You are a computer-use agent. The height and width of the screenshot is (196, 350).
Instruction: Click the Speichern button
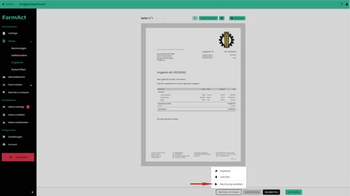coord(294,192)
